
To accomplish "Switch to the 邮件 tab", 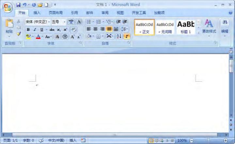I will pos(90,13).
